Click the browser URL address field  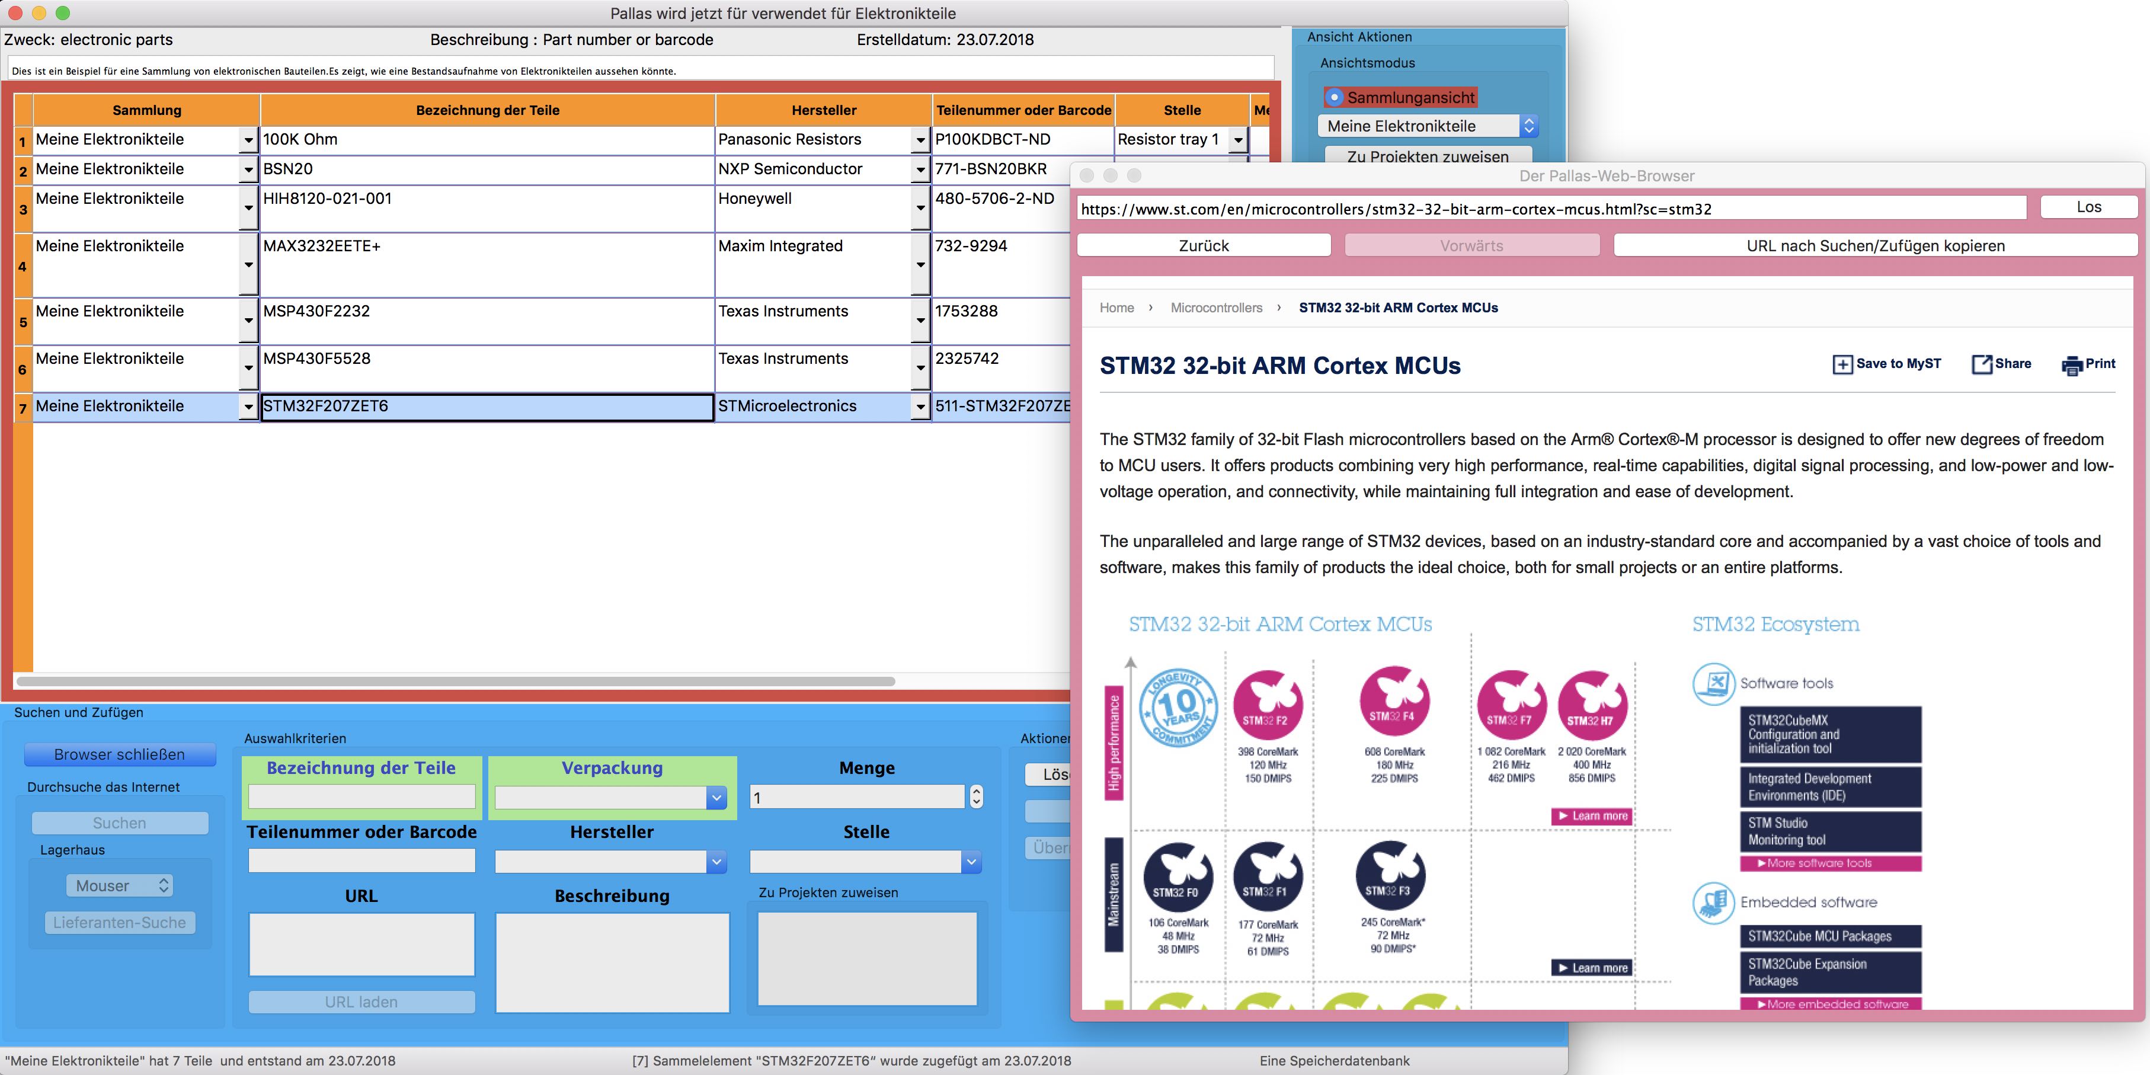point(1551,209)
